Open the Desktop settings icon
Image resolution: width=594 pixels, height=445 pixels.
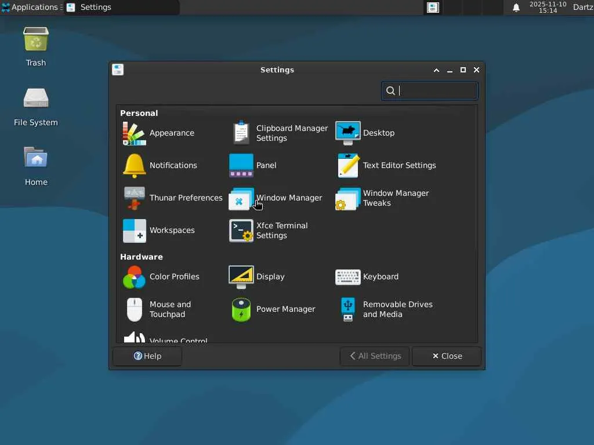[x=348, y=133]
